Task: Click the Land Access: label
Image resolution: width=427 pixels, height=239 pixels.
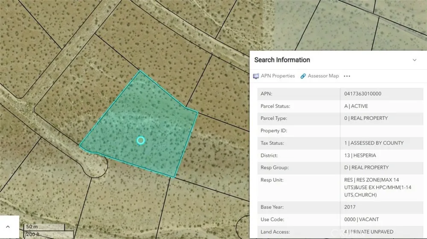Action: pyautogui.click(x=275, y=232)
